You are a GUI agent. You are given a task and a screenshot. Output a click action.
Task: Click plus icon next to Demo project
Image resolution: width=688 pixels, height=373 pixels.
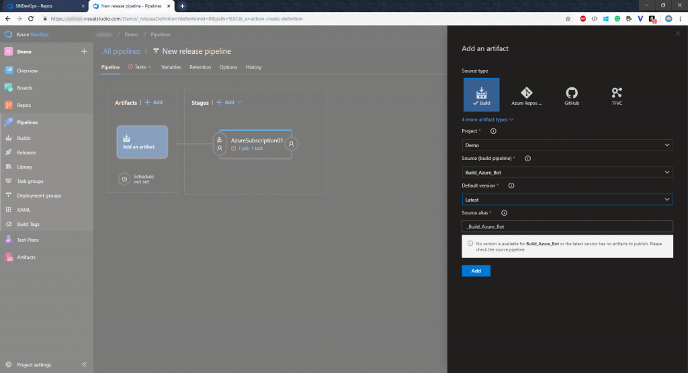(x=84, y=51)
